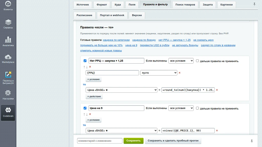This screenshot has height=147, width=262.
Task: Move rule «Цена на 9» up
Action: (84, 114)
